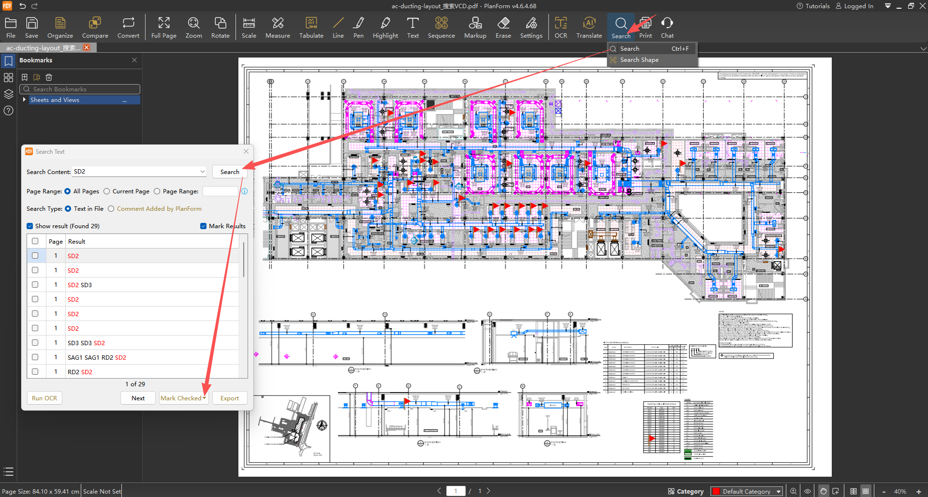This screenshot has width=928, height=497.
Task: Select the Erase tool
Action: pyautogui.click(x=503, y=28)
